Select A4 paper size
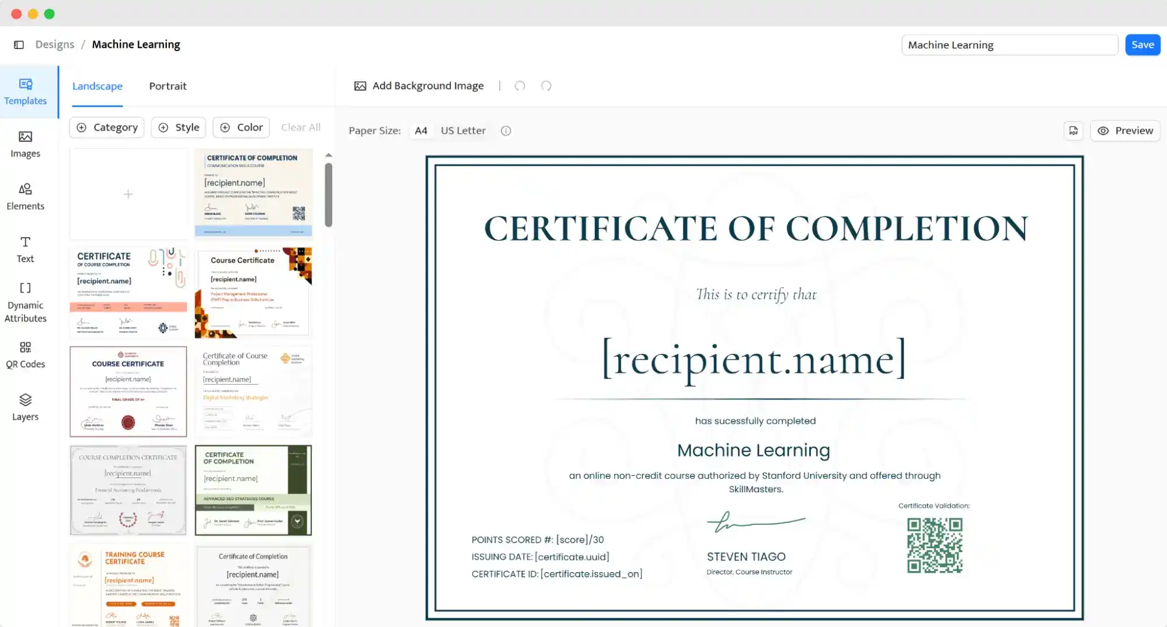Image resolution: width=1167 pixels, height=627 pixels. click(420, 130)
